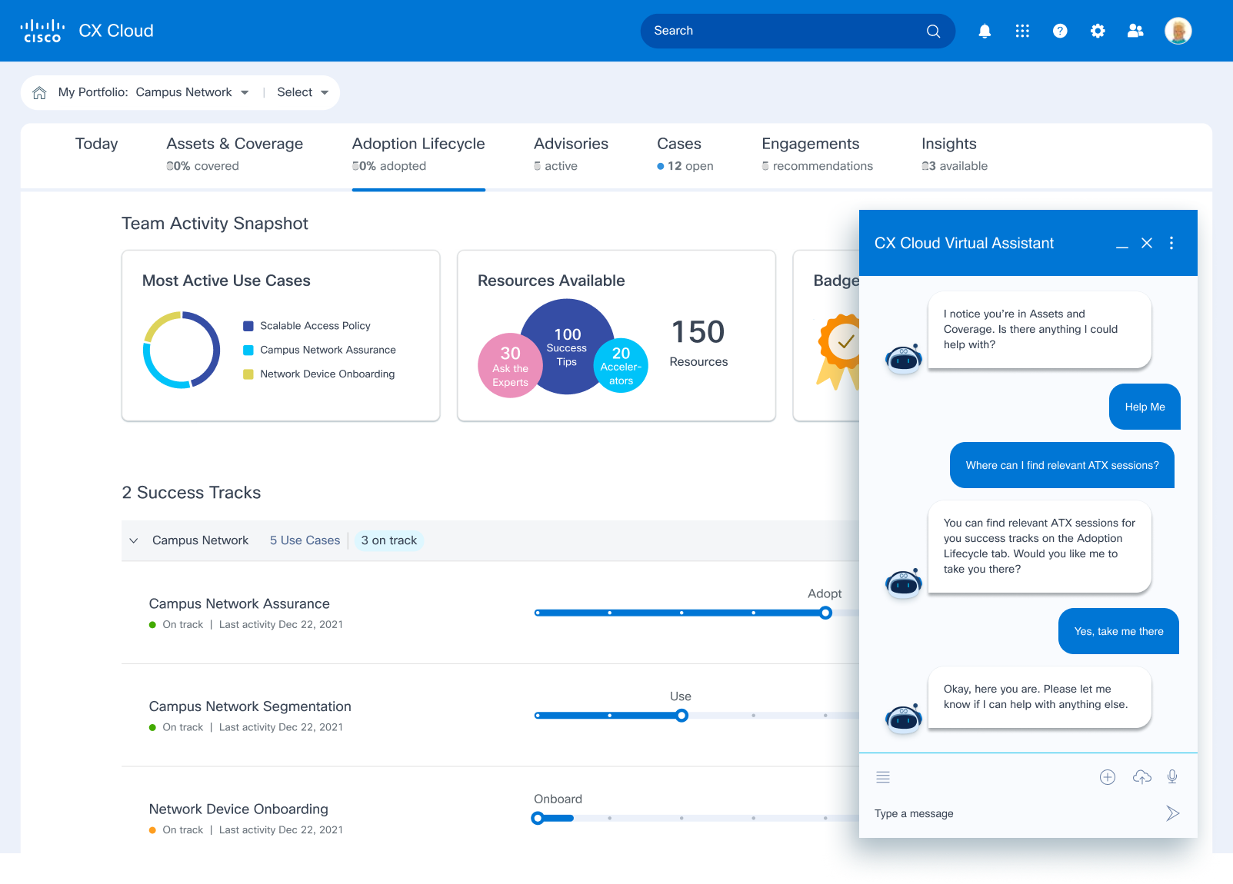The height and width of the screenshot is (884, 1233).
Task: Click the Scalable Access Policy legend swatch
Action: 248,326
